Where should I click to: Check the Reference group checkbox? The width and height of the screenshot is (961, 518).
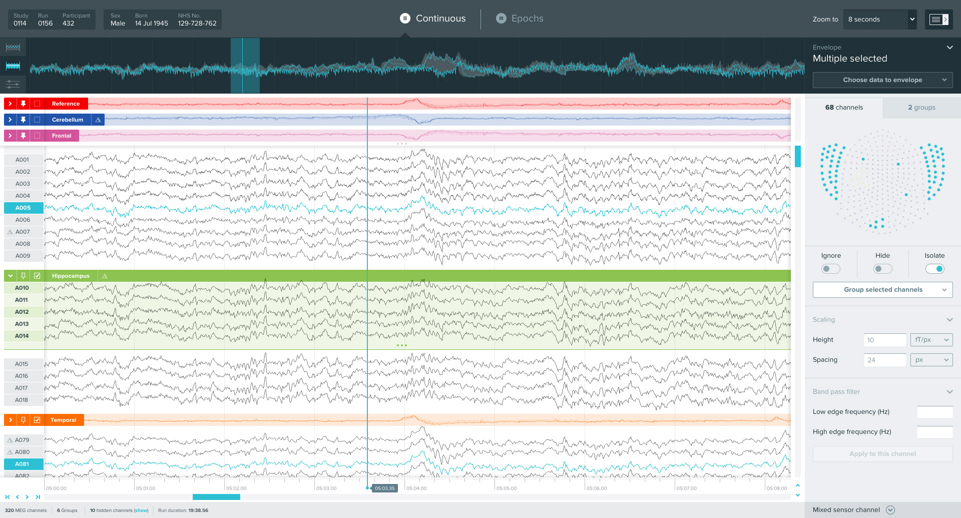point(37,104)
